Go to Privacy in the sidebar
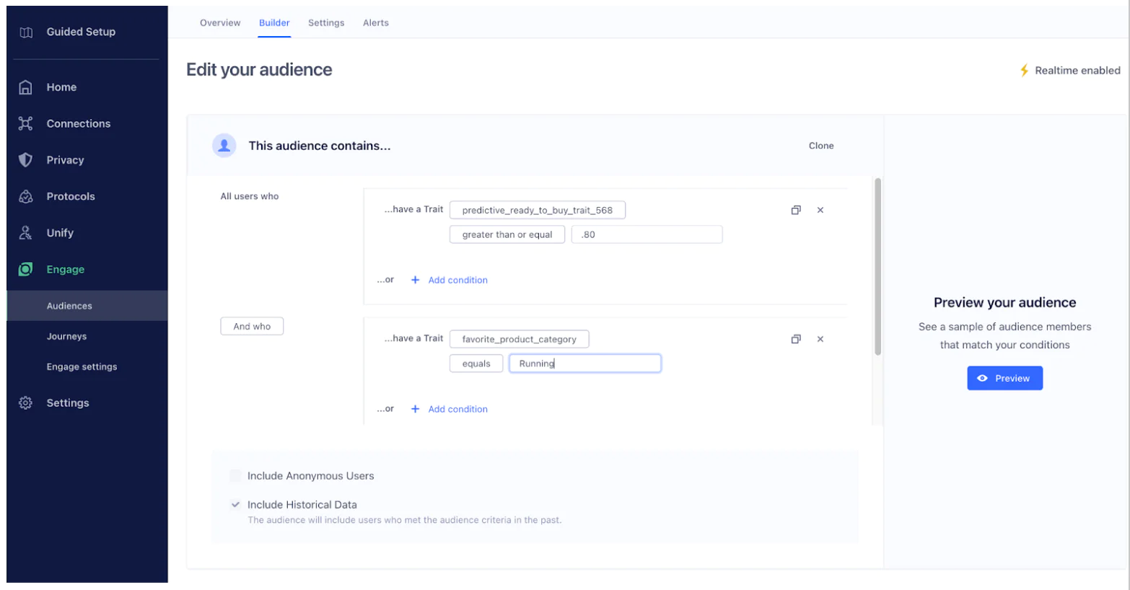This screenshot has width=1130, height=590. click(63, 159)
